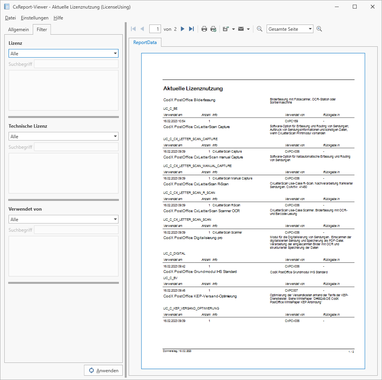This screenshot has height=380, width=382.
Task: Click the '16.02.2023 09:42' timestamp
Action: (174, 266)
